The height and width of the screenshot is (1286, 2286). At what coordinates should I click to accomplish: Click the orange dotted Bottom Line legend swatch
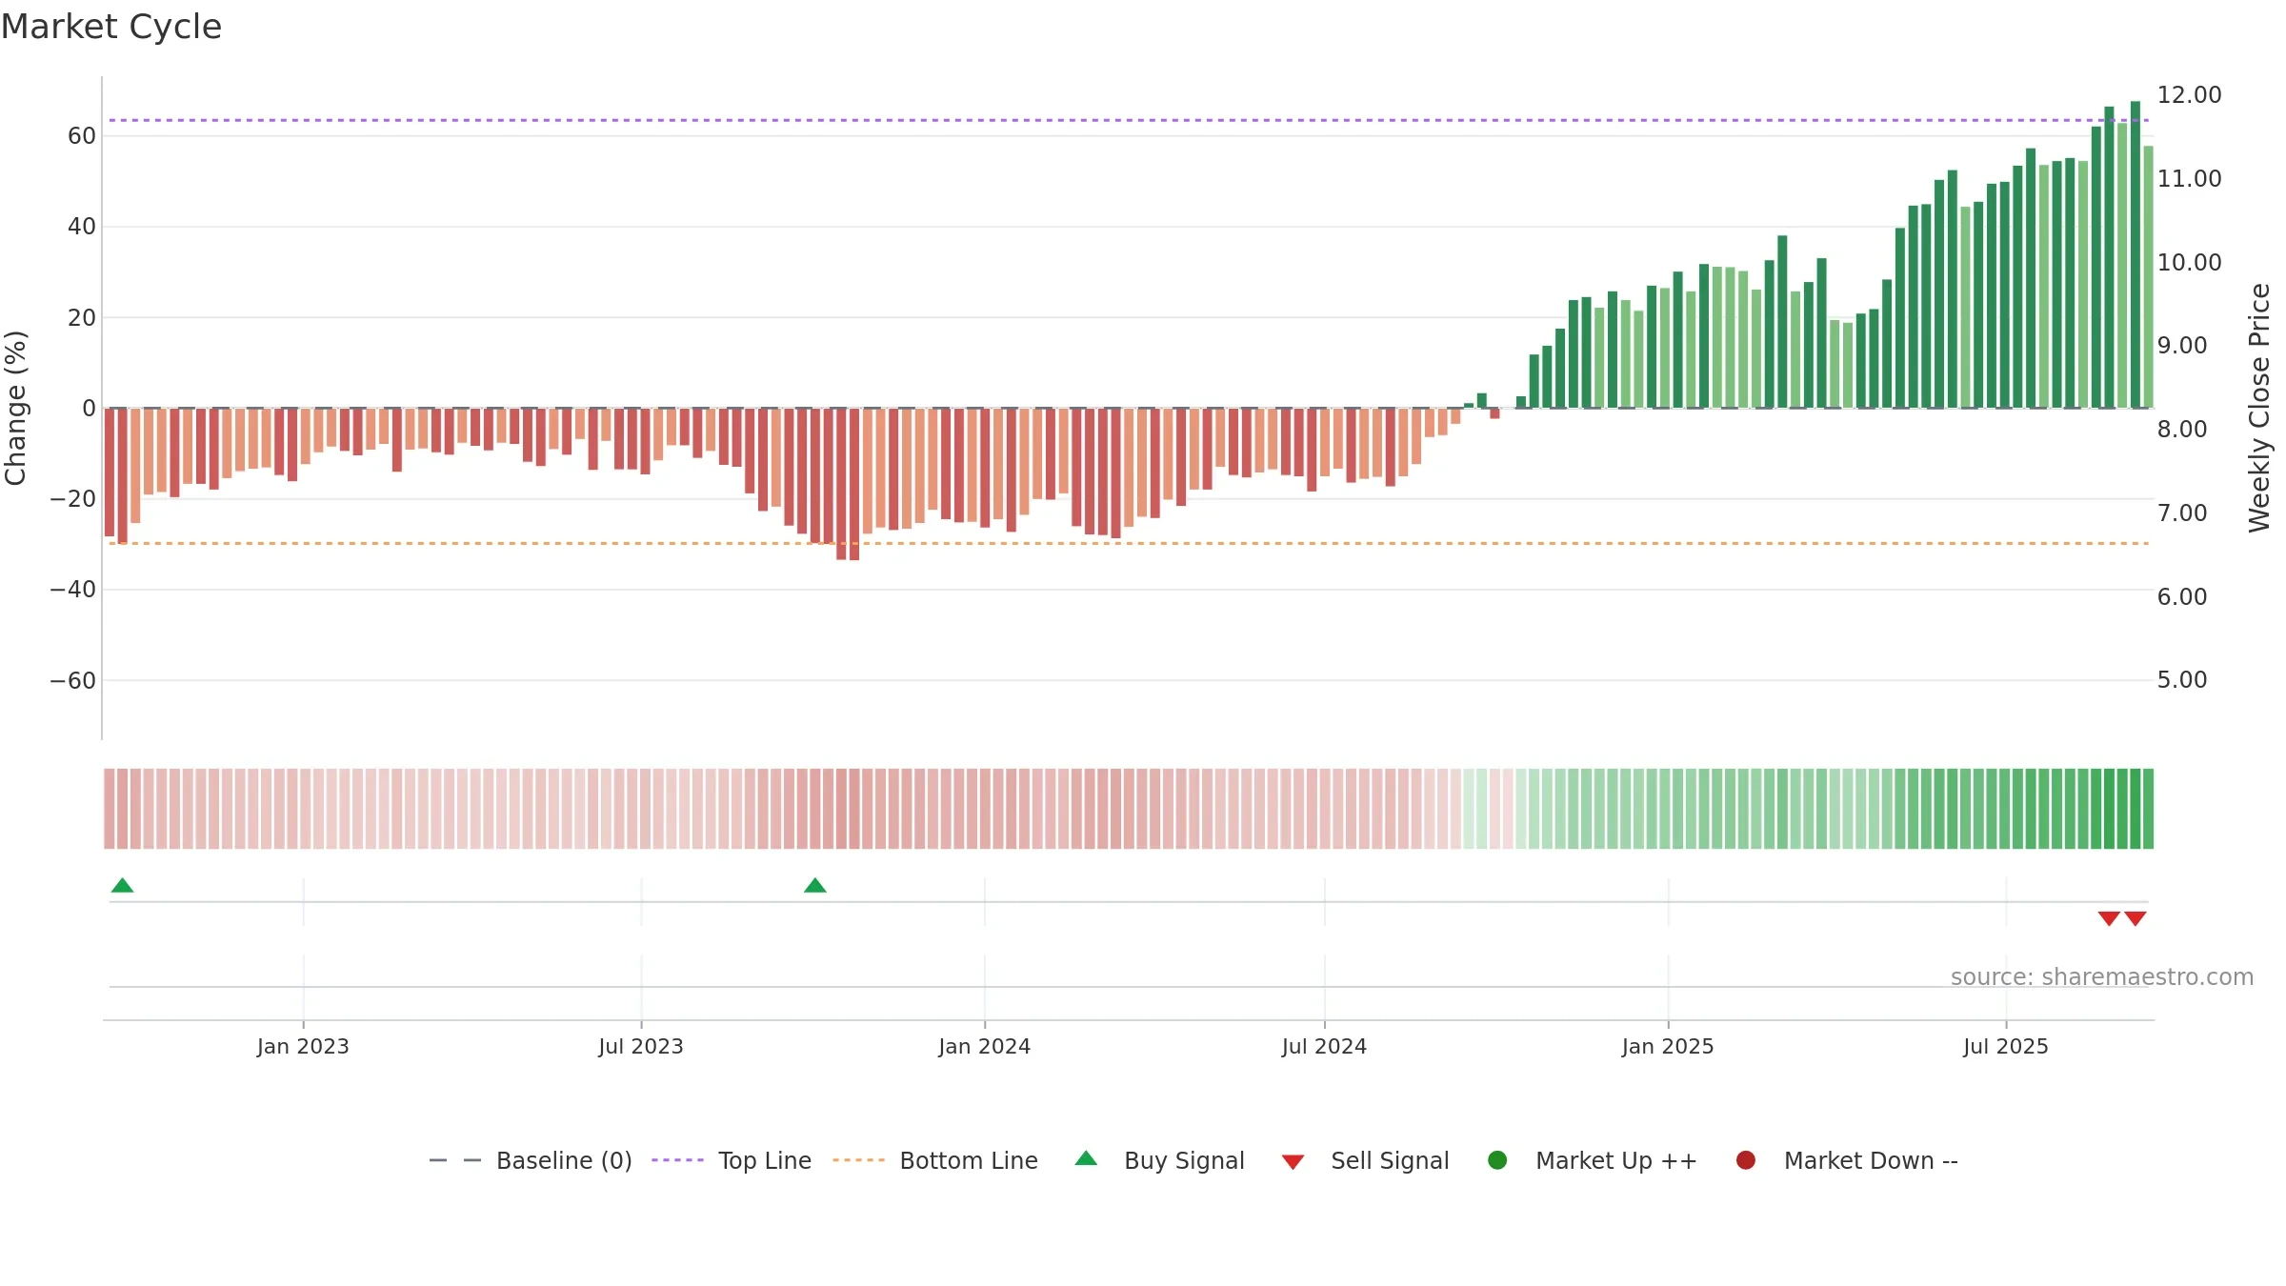[858, 1160]
